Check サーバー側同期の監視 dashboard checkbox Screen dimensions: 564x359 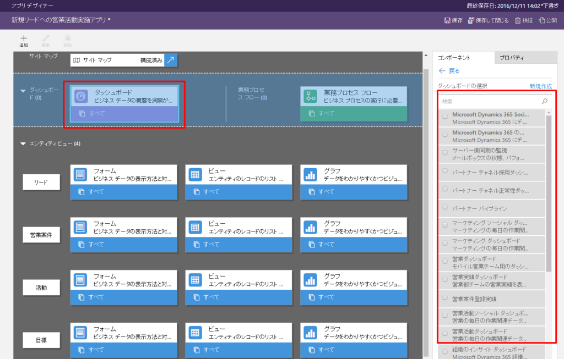(445, 153)
